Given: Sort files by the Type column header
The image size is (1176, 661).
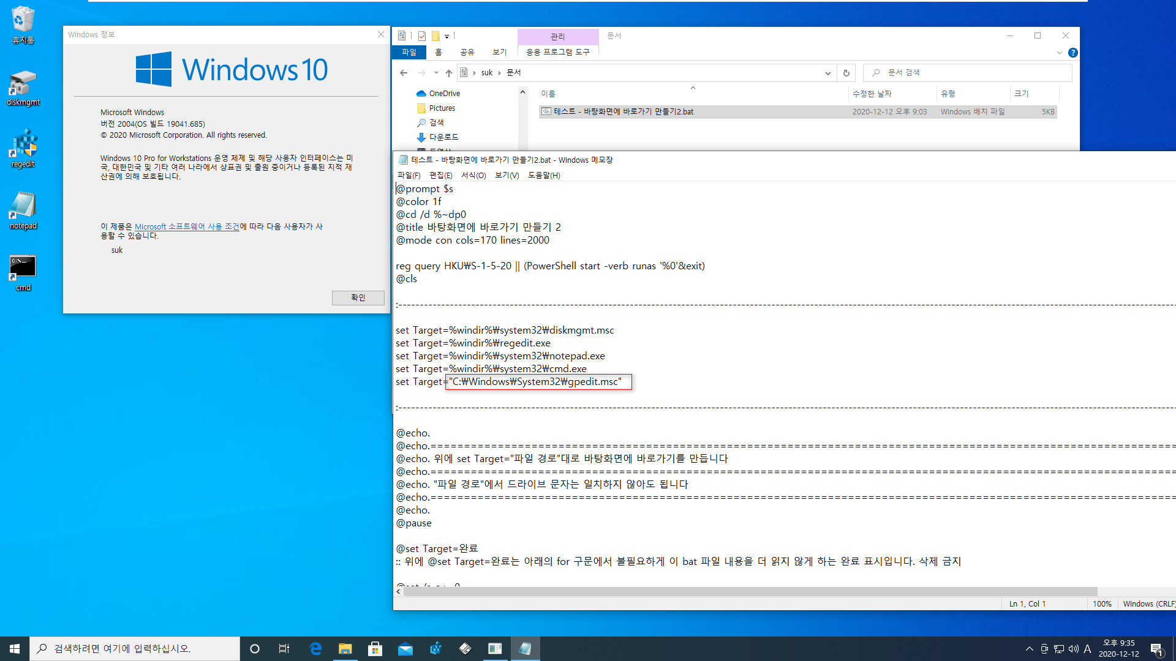Looking at the screenshot, I should (x=973, y=94).
